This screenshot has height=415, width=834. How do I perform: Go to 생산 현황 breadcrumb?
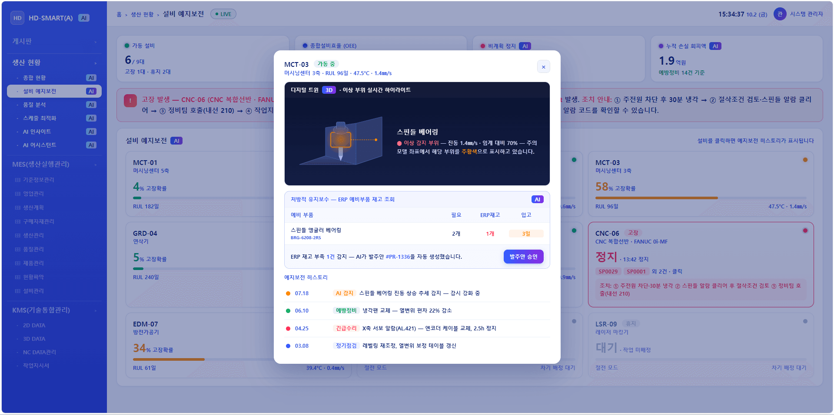(x=143, y=14)
